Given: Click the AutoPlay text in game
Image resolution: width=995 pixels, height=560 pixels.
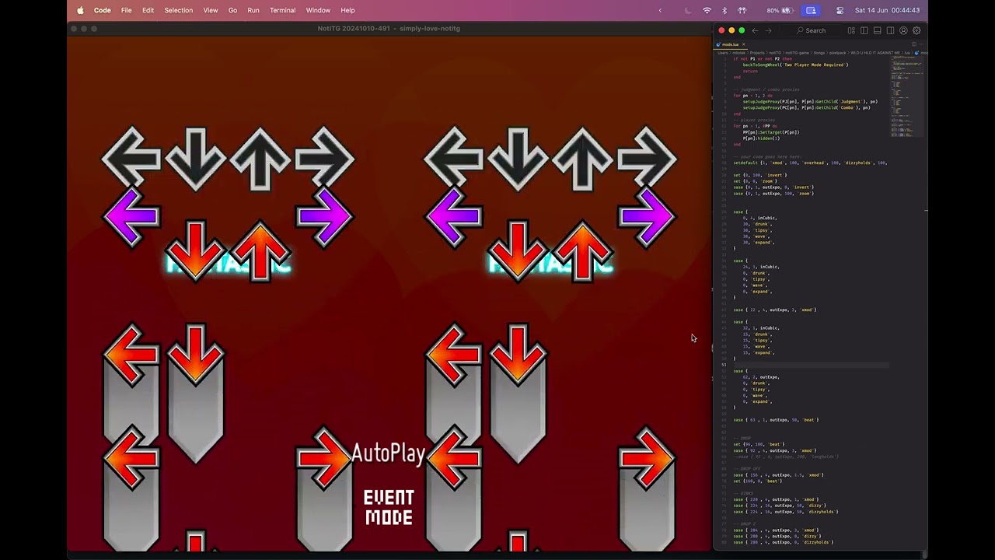Looking at the screenshot, I should point(388,453).
